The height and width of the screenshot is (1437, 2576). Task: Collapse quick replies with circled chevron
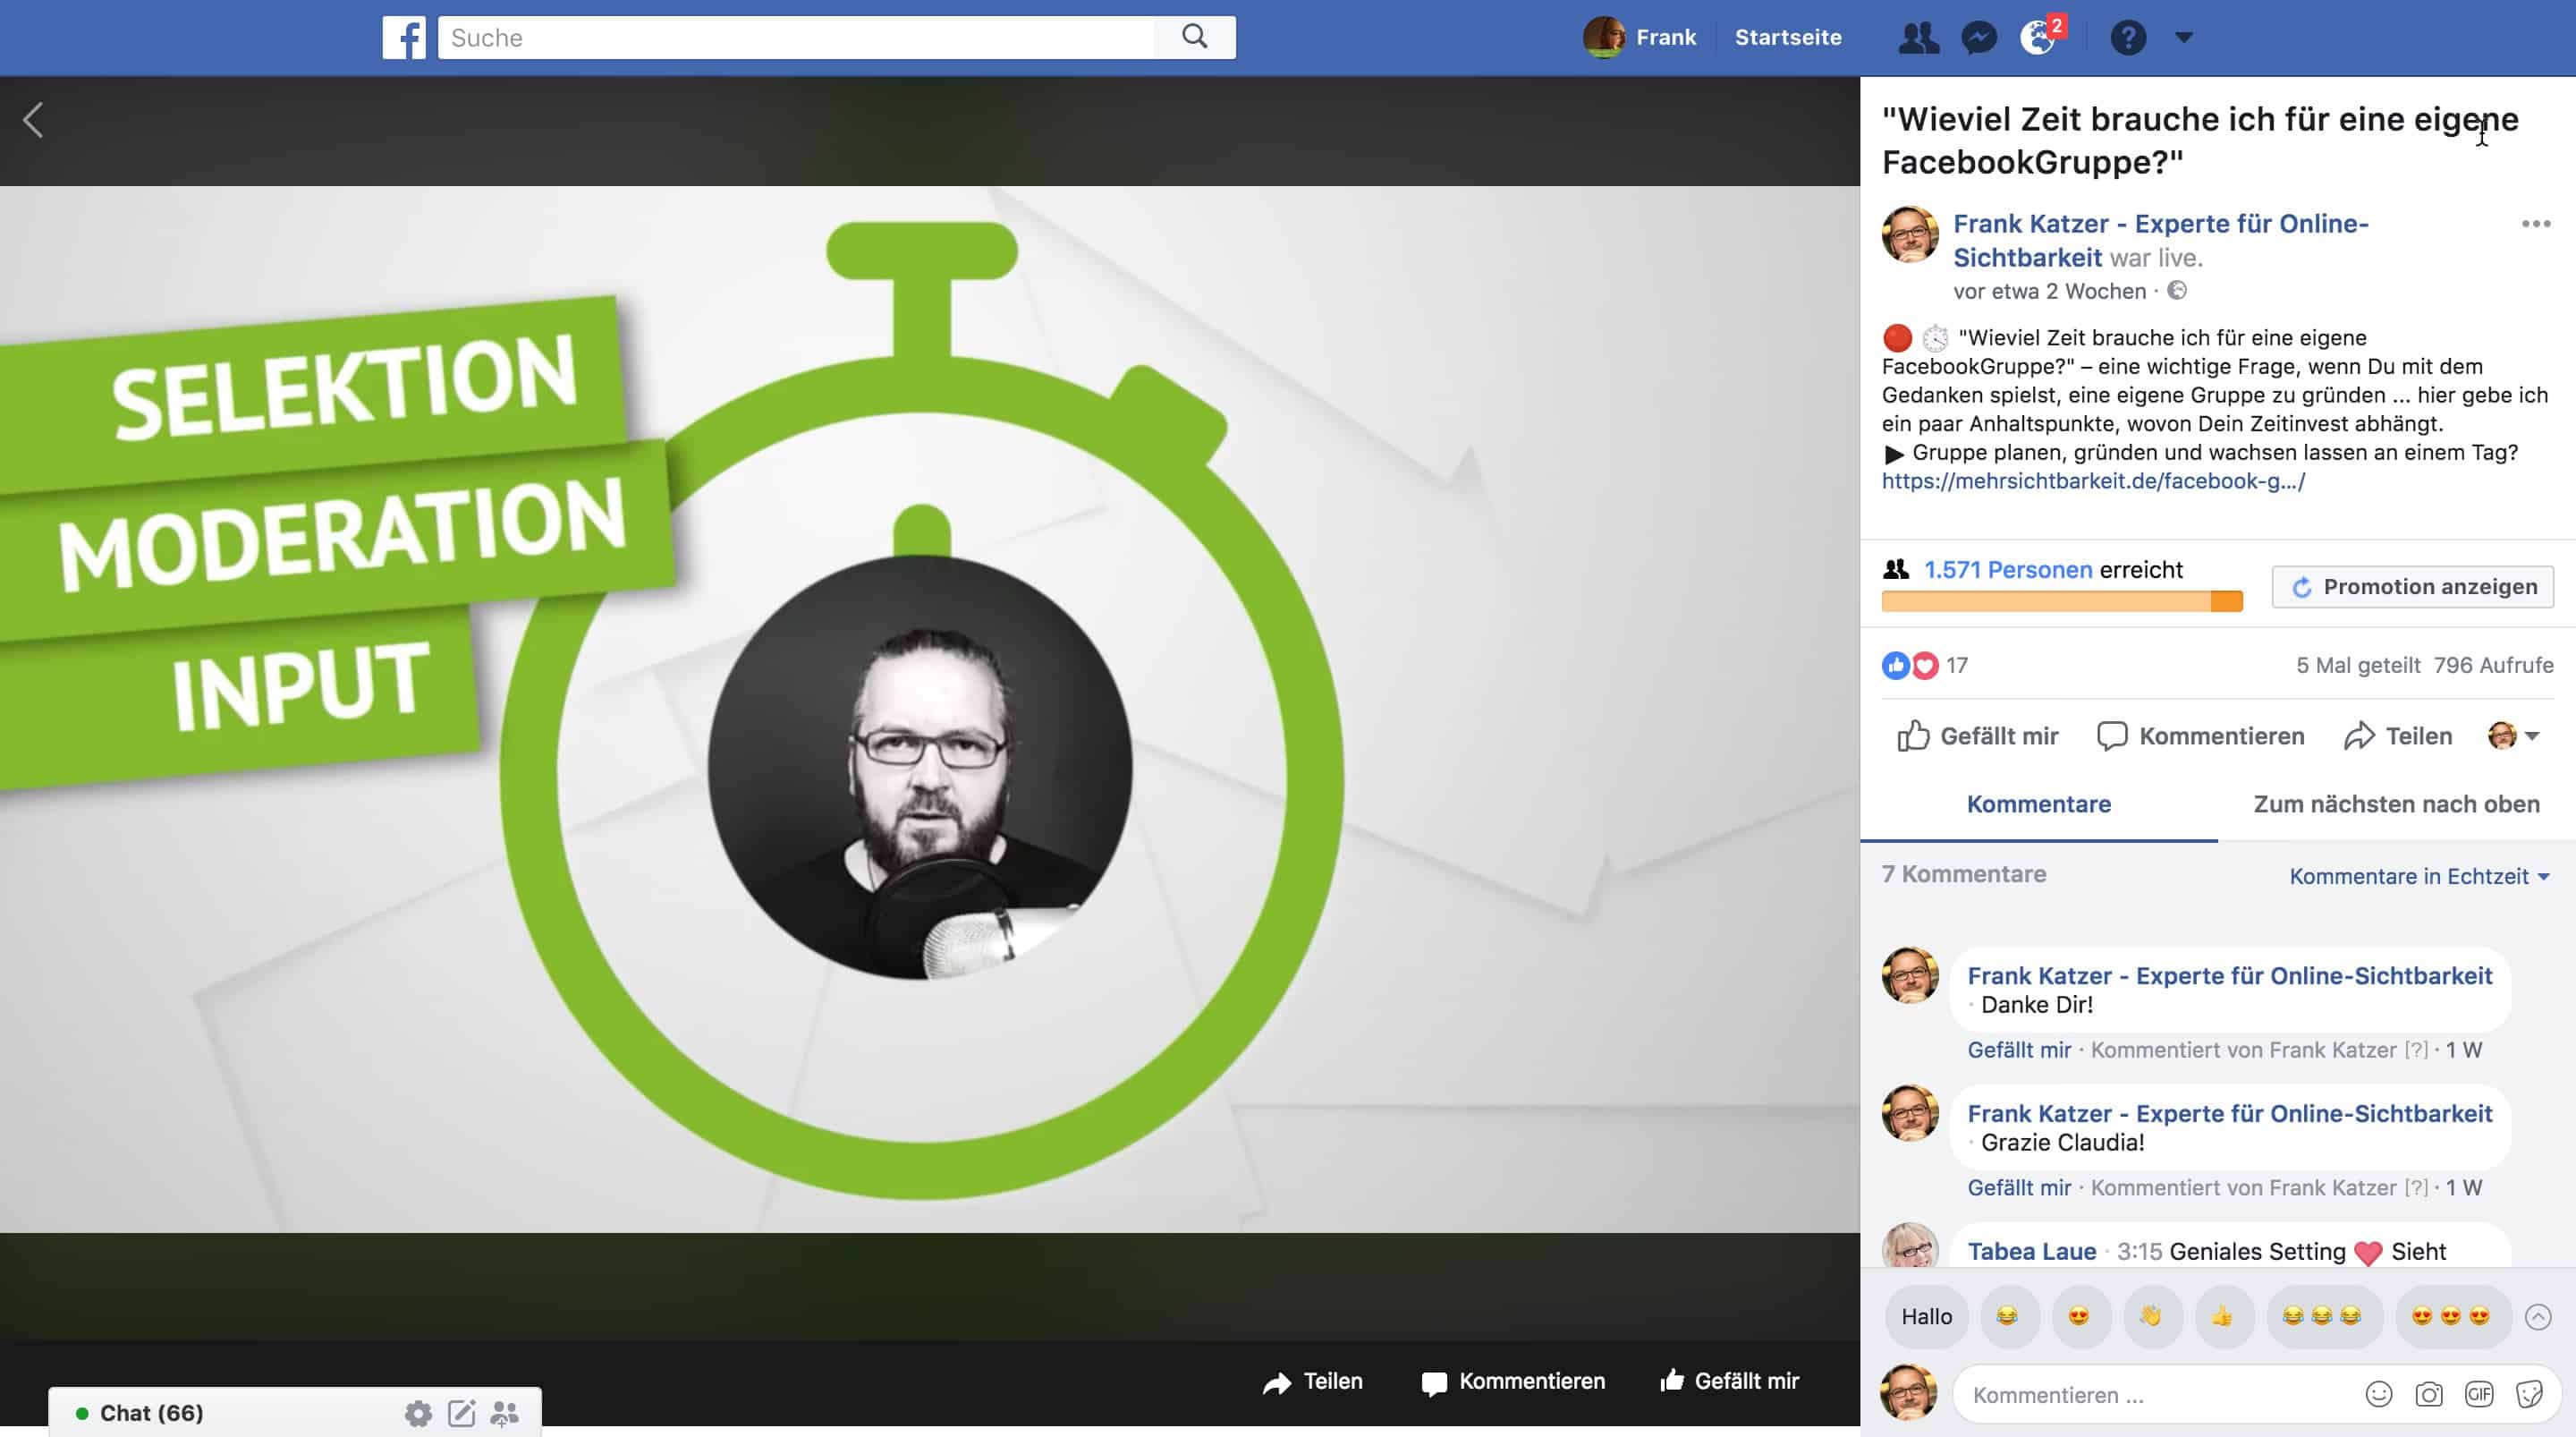(2537, 1317)
